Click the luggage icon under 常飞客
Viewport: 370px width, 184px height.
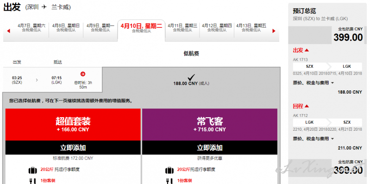(169, 170)
